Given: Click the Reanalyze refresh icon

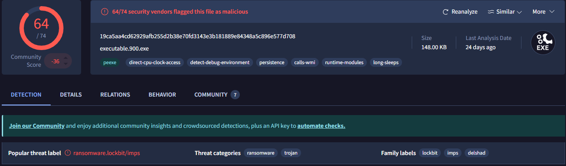Looking at the screenshot, I should (446, 12).
